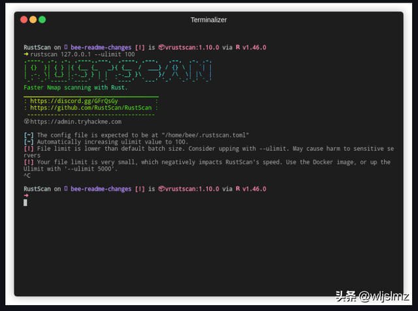Click the Terminalizer window title
The image size is (418, 311).
[x=208, y=20]
